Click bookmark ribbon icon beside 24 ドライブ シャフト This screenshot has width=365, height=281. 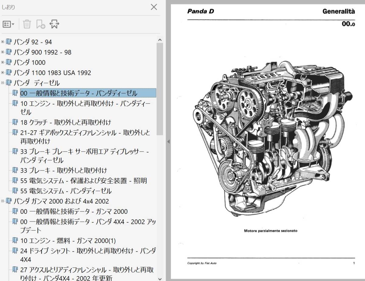[x=15, y=251]
